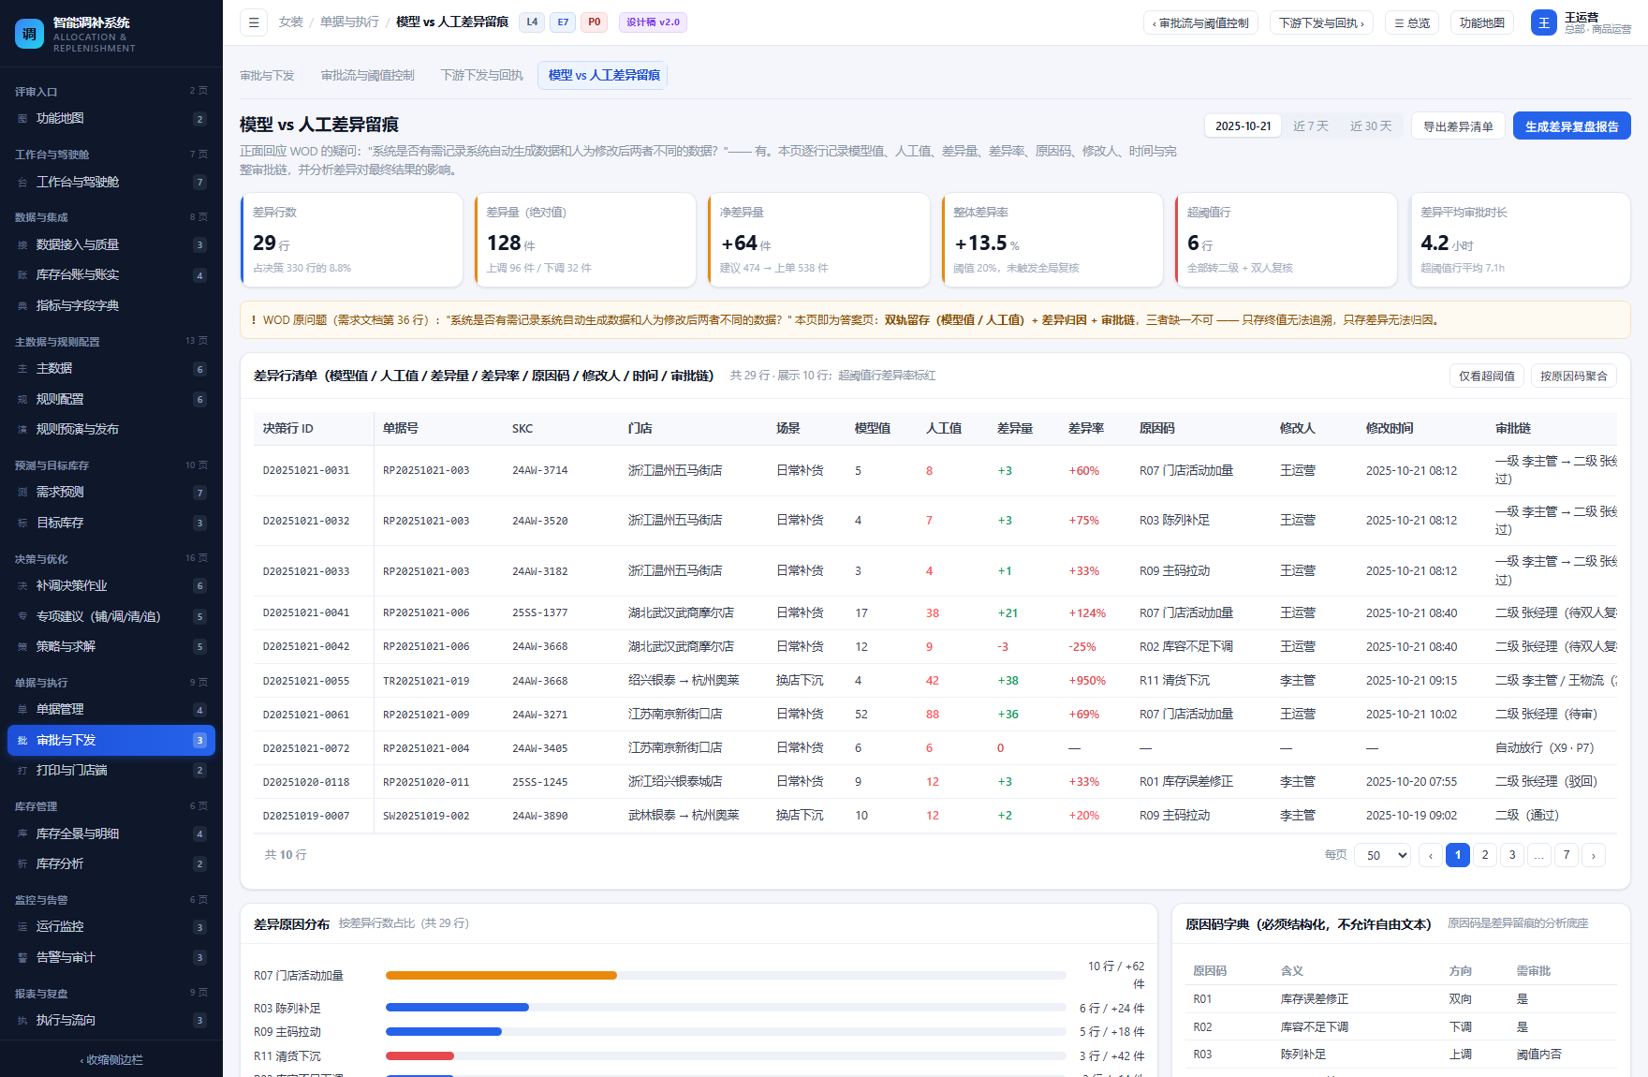Toggle 按原因码聚合 grouping
Viewport: 1648px width, 1077px height.
pyautogui.click(x=1574, y=376)
